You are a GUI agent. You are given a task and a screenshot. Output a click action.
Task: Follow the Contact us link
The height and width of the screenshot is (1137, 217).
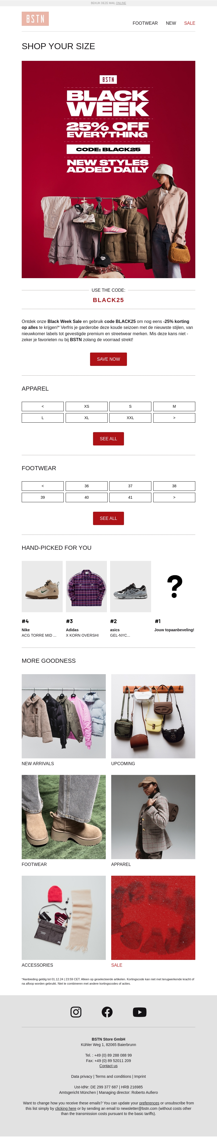108,1066
